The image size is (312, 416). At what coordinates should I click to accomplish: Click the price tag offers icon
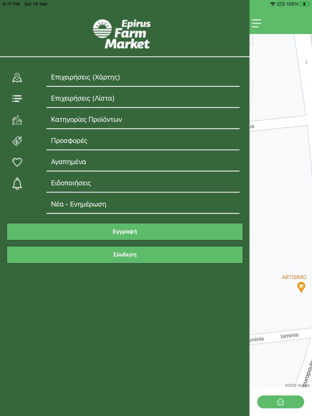[x=17, y=141]
